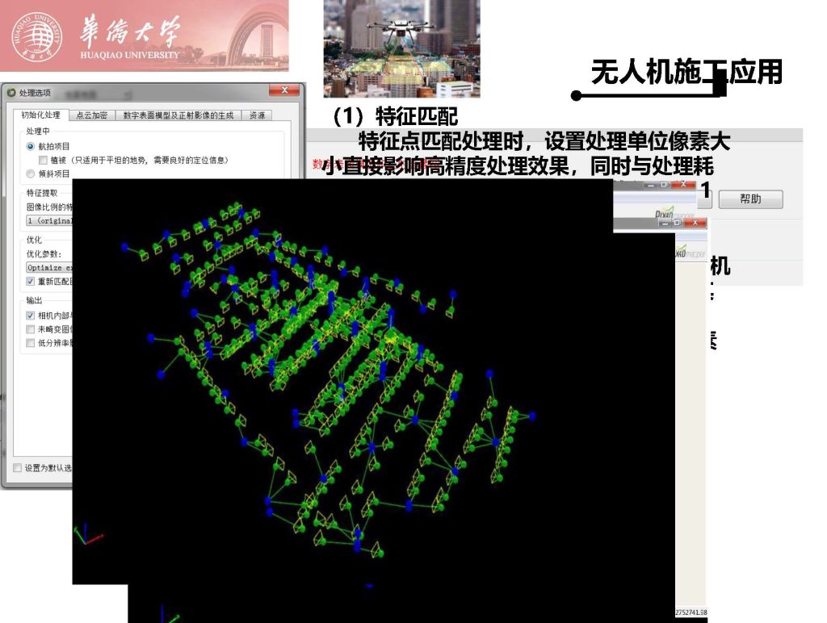Check the 设置为默认 checkbox at bottom
Image resolution: width=827 pixels, height=623 pixels.
click(18, 468)
